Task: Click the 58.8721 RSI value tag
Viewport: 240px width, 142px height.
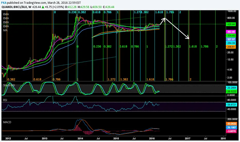Action: coord(232,105)
